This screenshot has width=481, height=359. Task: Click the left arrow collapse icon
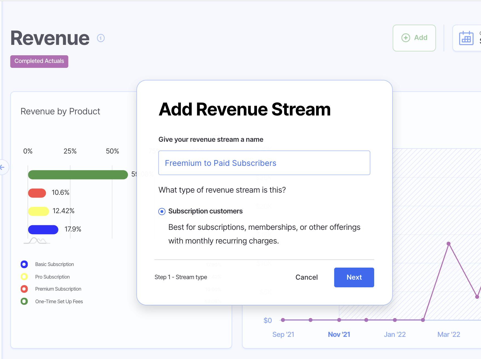3,167
